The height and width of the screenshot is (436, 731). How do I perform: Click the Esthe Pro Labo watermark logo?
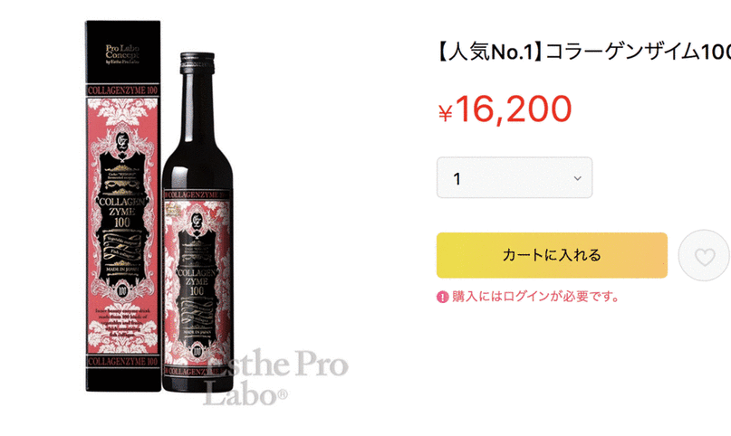pos(276,378)
